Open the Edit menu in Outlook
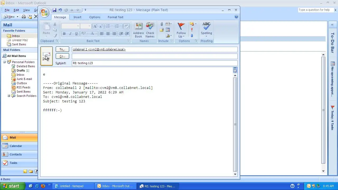 tap(16, 10)
